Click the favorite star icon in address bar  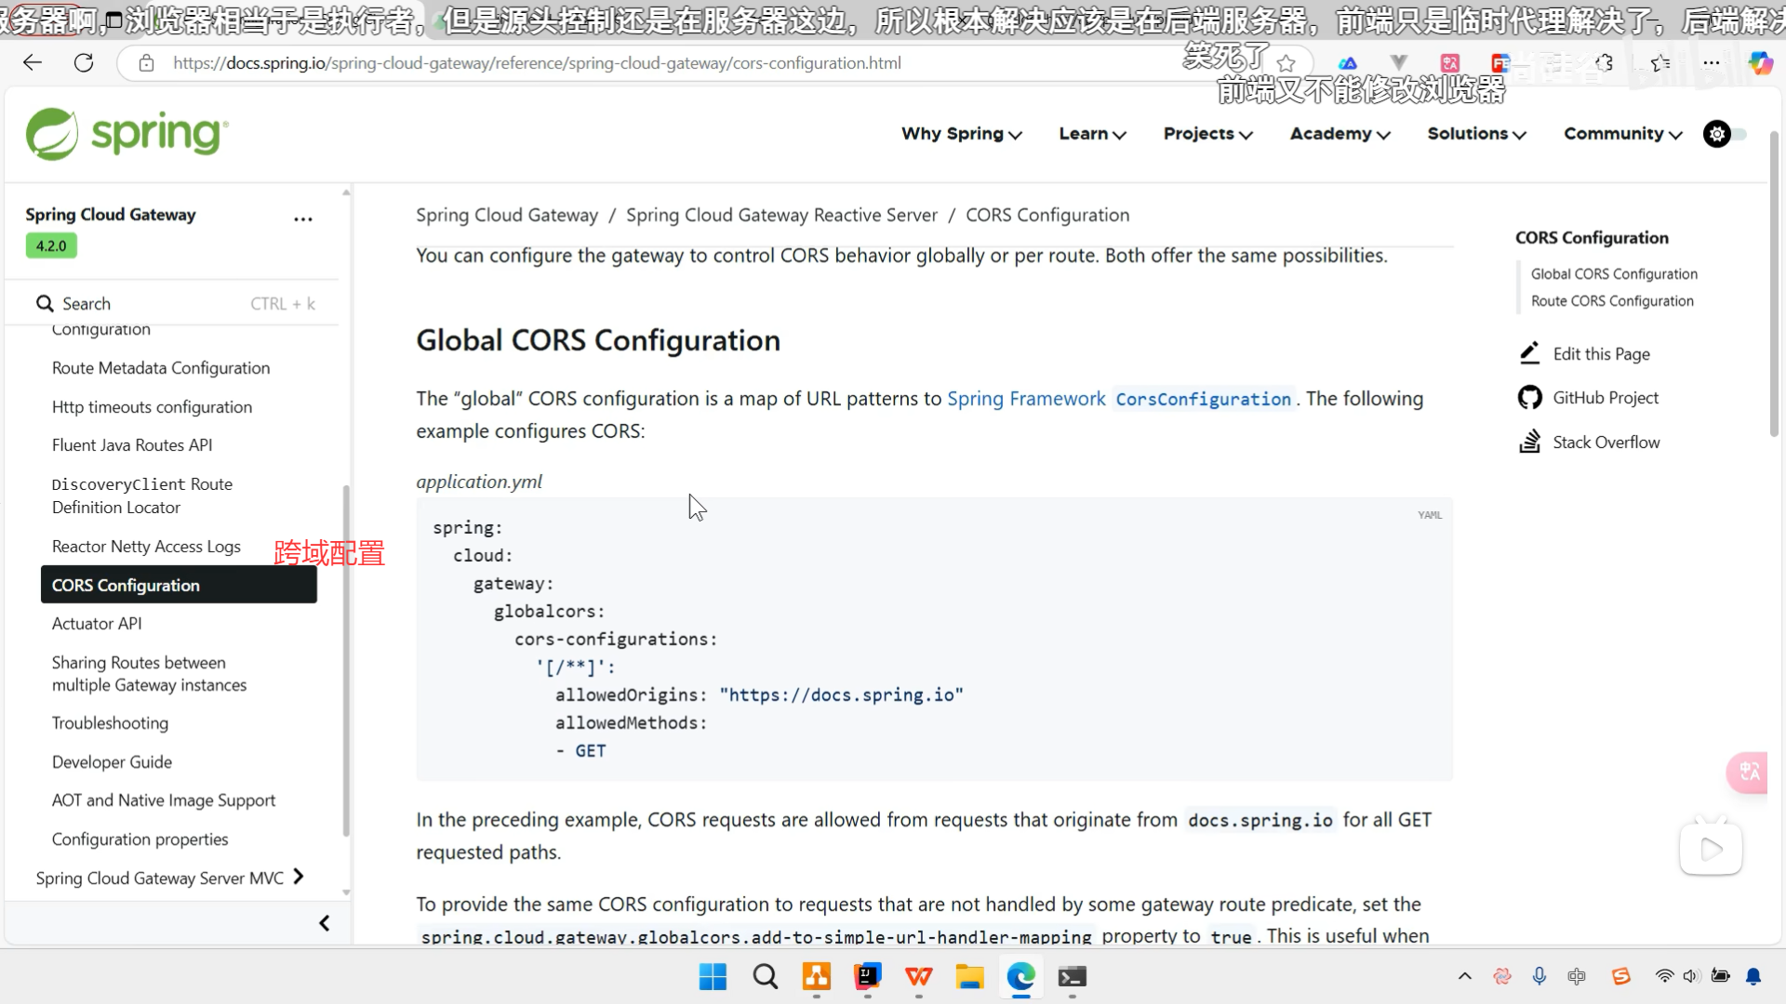(x=1286, y=63)
